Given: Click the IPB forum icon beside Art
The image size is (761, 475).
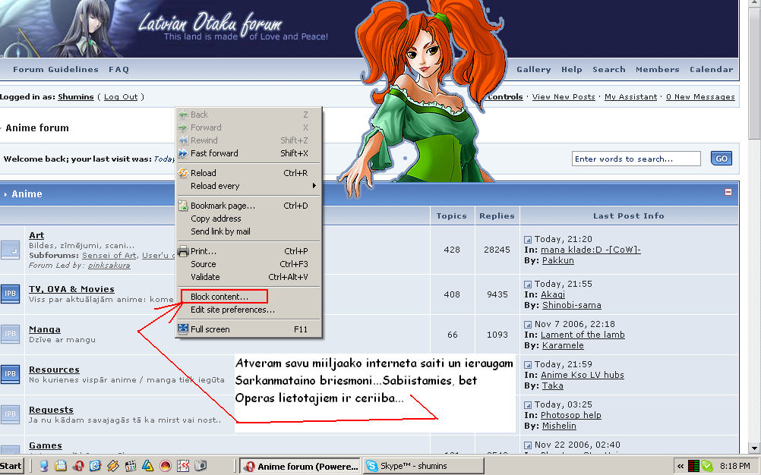Looking at the screenshot, I should 10,250.
